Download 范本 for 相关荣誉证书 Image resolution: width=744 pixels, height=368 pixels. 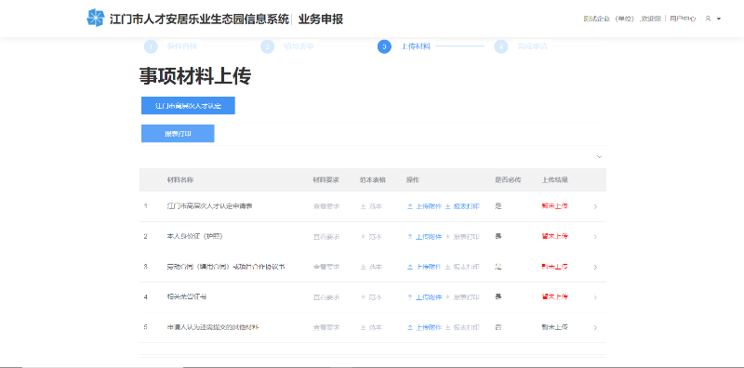pyautogui.click(x=371, y=297)
